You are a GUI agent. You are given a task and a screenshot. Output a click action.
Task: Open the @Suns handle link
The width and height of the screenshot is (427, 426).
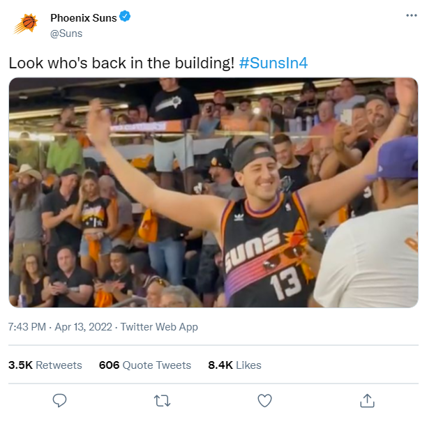(x=66, y=33)
